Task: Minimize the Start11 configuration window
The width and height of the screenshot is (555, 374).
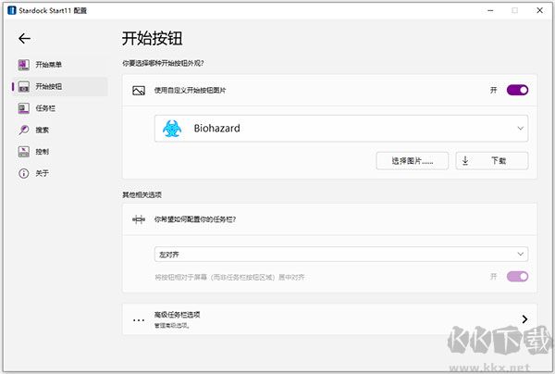Action: click(x=490, y=10)
